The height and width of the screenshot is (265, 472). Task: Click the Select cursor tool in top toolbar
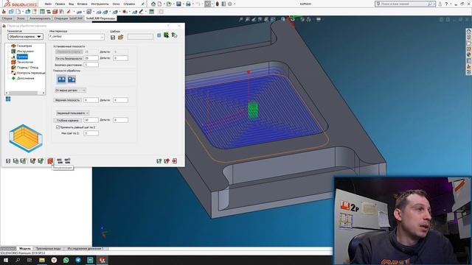coord(208,4)
